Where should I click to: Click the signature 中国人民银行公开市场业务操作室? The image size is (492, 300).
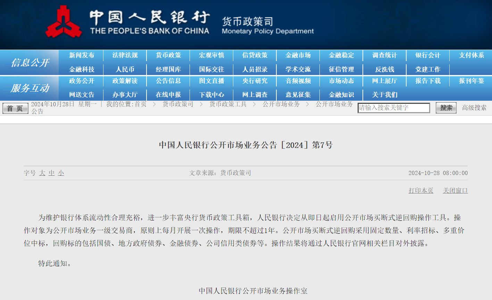(253, 291)
